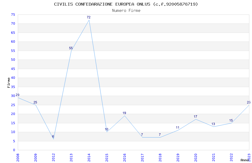Viewport: 252px width, 163px height.
Task: Click the data label 6 at 2012
Action: tap(53, 137)
